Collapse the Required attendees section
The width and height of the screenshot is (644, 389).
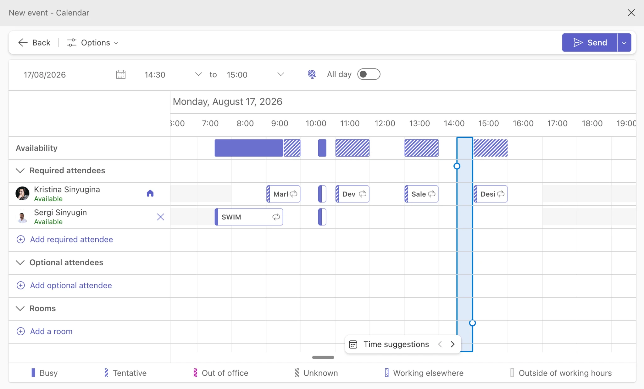coord(20,170)
